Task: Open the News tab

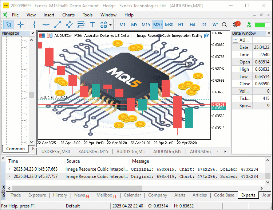Action: pos(82,195)
